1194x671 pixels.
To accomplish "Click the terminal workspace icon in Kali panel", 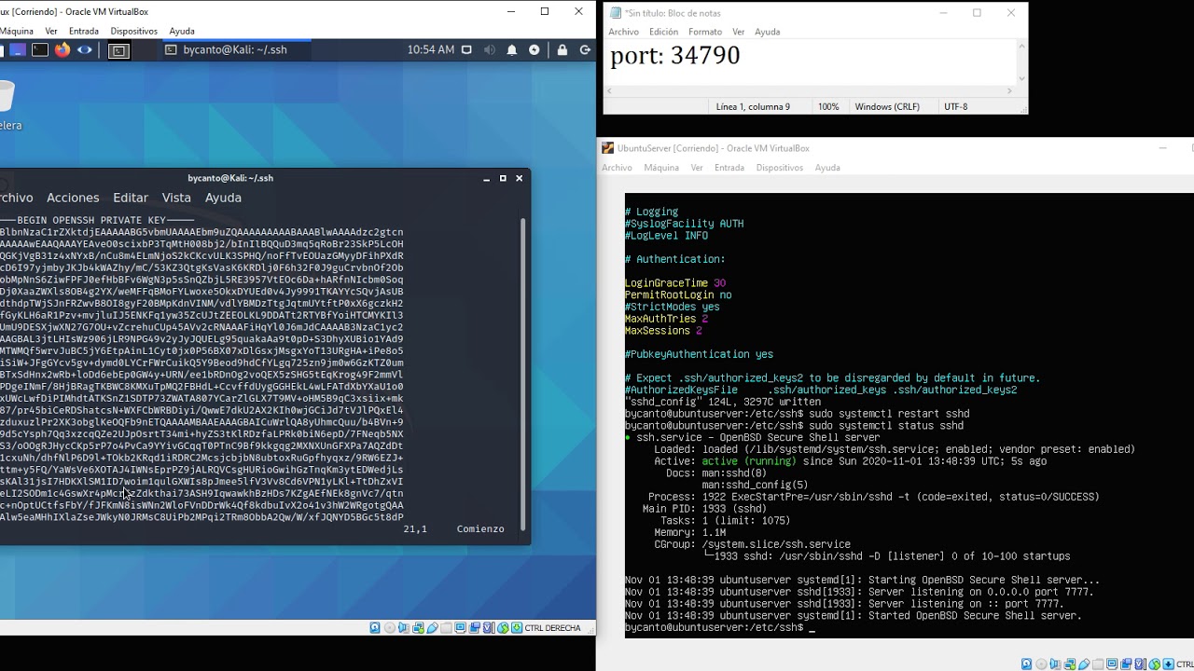I will point(119,50).
